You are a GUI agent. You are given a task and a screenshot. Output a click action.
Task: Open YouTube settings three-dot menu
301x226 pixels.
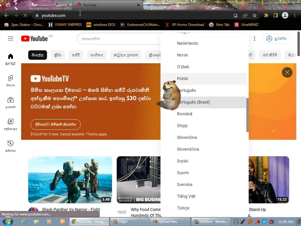coord(255,39)
